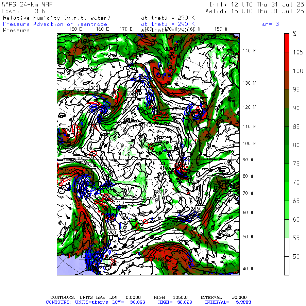Select the '70 W' label beside map

248,193
